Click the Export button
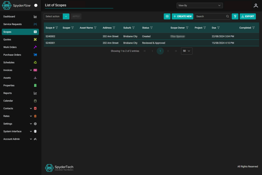The width and height of the screenshot is (262, 175). [x=248, y=16]
